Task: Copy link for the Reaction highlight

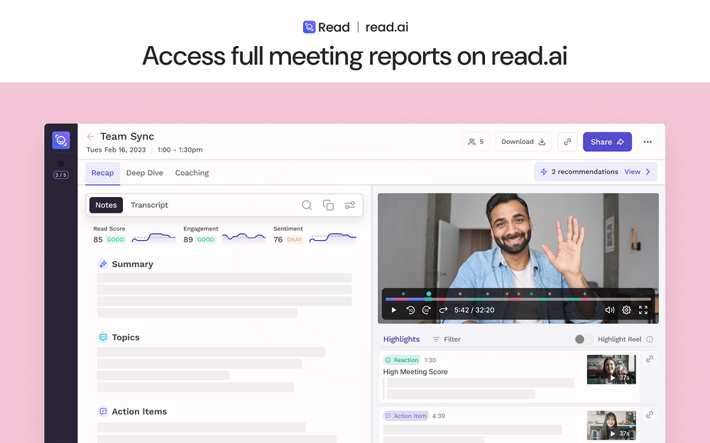Action: tap(650, 359)
